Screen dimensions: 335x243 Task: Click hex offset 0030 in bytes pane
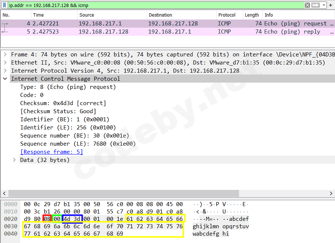click(11, 226)
